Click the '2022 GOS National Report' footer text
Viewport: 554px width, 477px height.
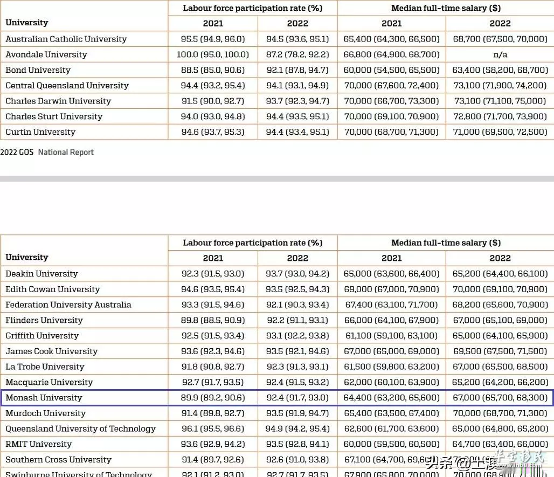tap(47, 153)
